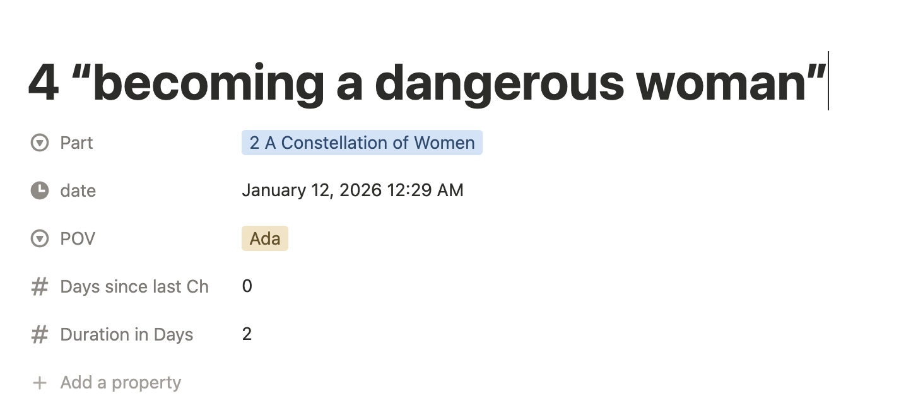Open the "2 A Constellation of Women" tag
This screenshot has width=906, height=420.
click(362, 143)
